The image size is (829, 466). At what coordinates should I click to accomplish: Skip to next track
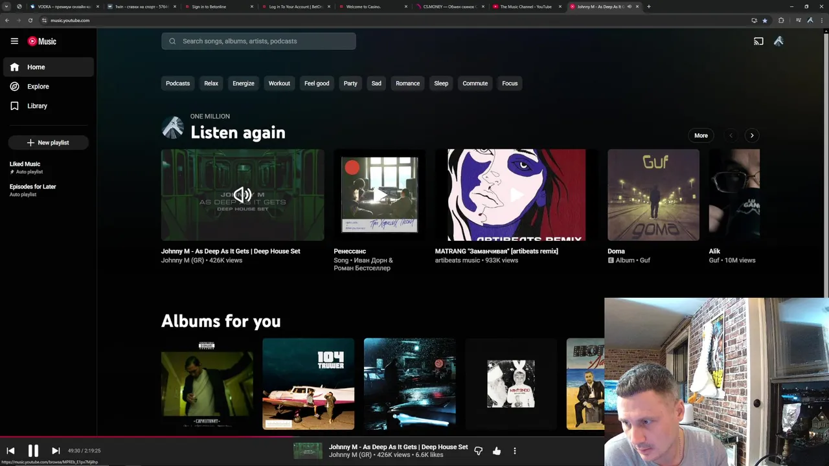[x=56, y=450]
